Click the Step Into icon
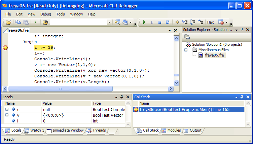The height and width of the screenshot is (144, 253). pyautogui.click(x=185, y=22)
